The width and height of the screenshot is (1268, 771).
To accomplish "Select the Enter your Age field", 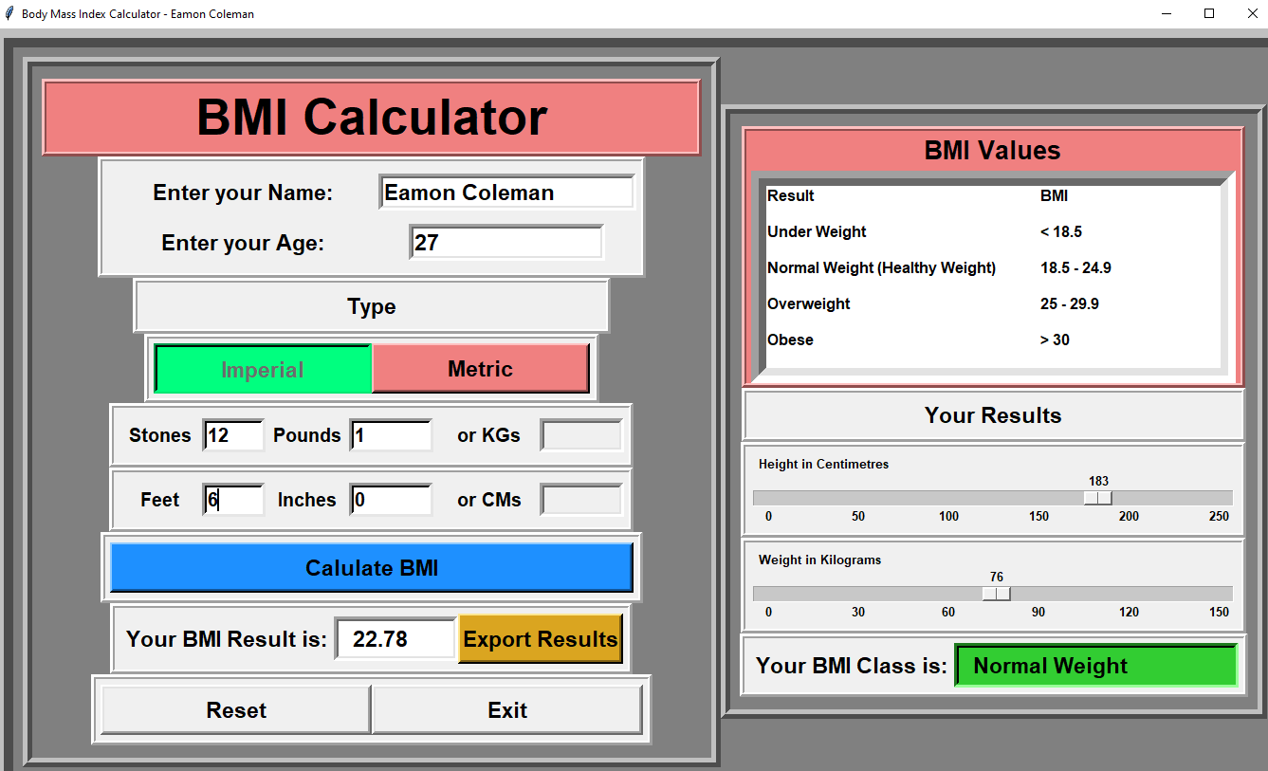I will click(505, 242).
